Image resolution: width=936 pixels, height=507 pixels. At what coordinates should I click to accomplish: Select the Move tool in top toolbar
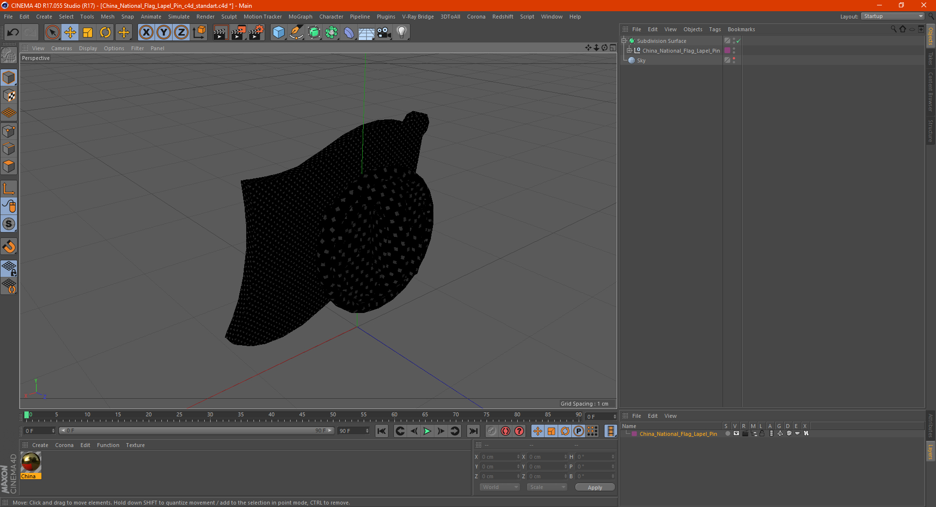(70, 33)
